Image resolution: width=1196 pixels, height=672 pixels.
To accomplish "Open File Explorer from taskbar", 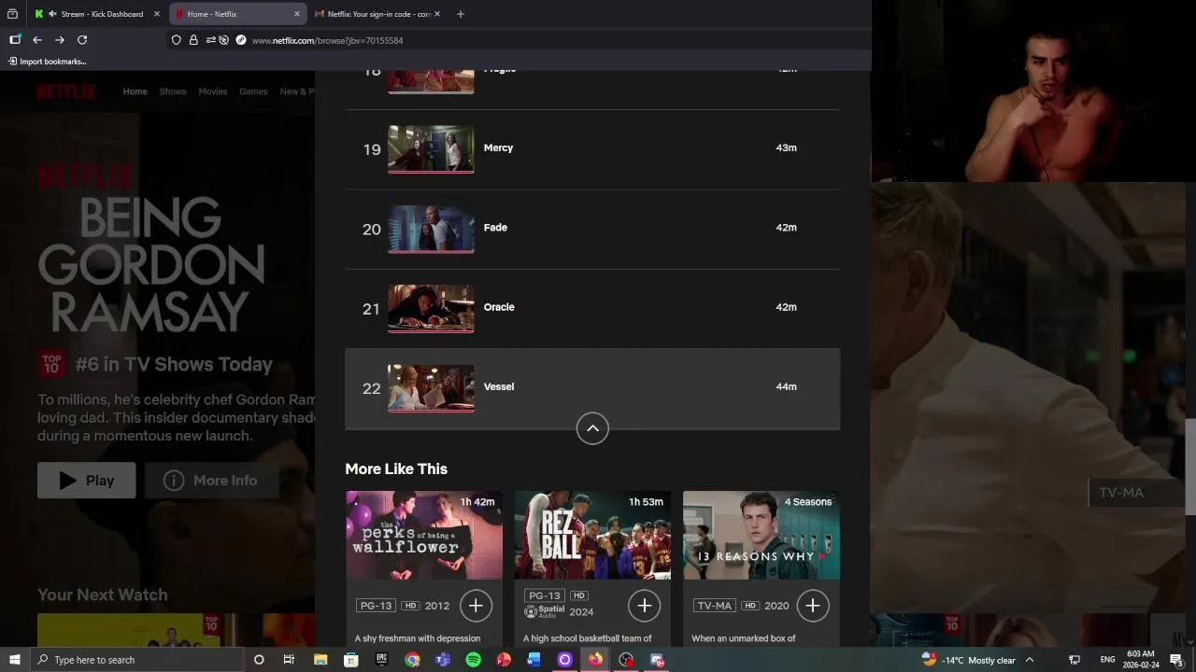I will [x=320, y=660].
